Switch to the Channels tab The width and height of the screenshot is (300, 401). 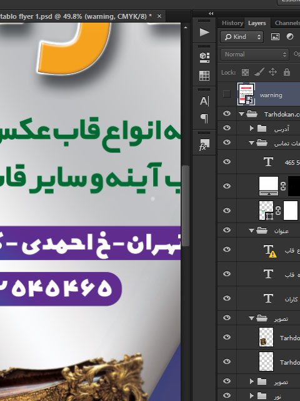(x=287, y=23)
